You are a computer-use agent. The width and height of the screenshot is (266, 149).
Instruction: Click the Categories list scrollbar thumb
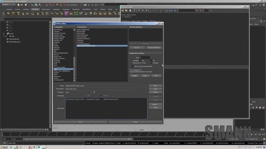click(74, 67)
